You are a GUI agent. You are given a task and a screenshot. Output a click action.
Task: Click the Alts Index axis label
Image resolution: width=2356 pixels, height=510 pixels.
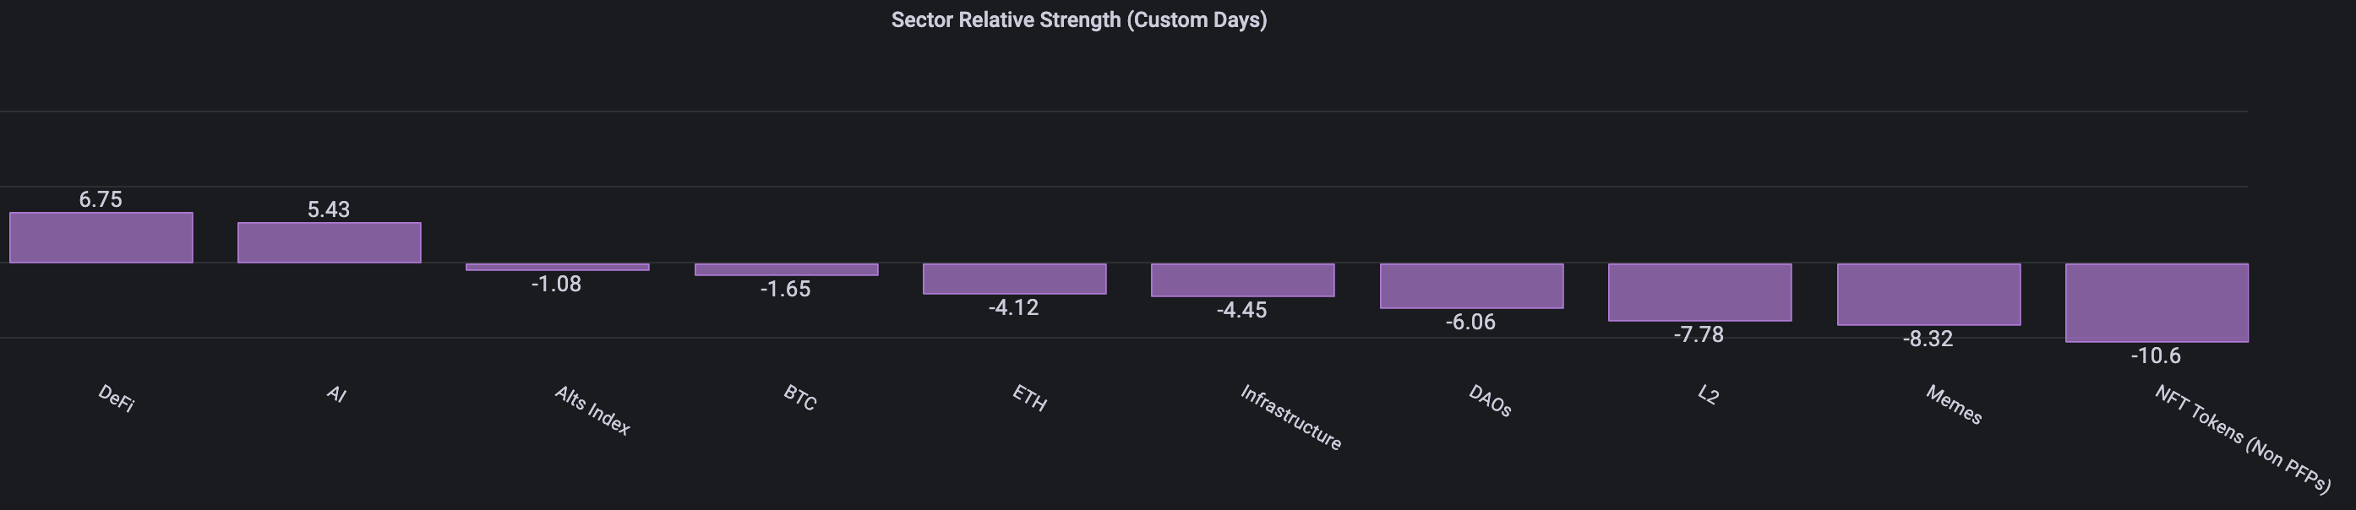pos(592,410)
